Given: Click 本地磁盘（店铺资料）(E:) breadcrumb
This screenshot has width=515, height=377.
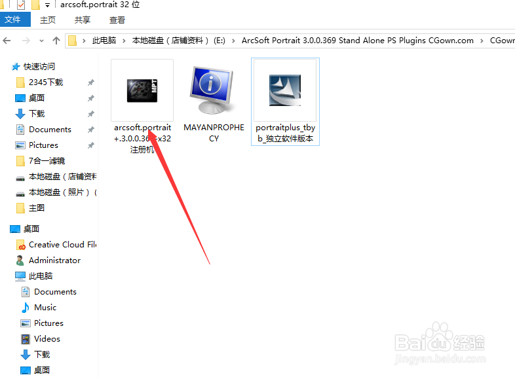Looking at the screenshot, I should click(x=179, y=41).
